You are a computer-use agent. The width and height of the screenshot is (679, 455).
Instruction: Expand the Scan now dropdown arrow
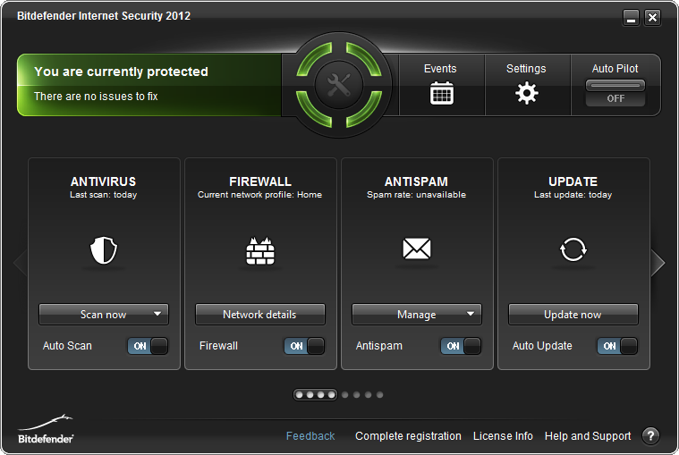coord(157,315)
